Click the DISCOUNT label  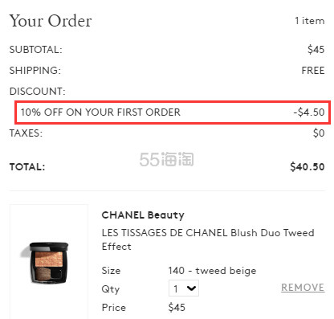tap(37, 92)
